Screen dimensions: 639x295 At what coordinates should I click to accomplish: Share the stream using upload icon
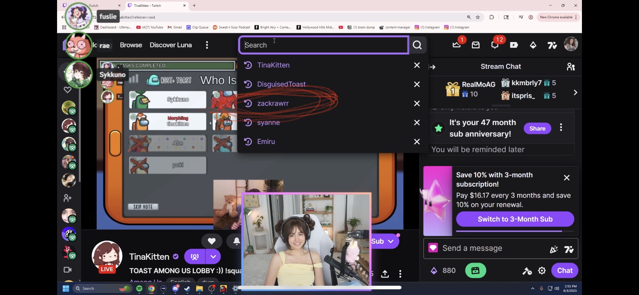(x=385, y=274)
